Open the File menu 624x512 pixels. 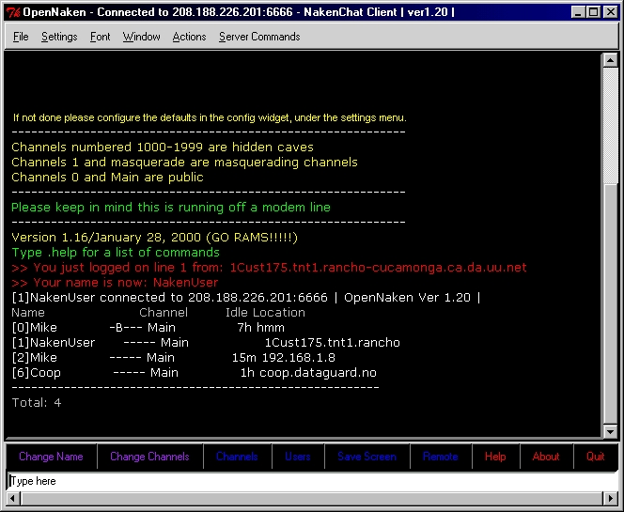click(x=21, y=37)
